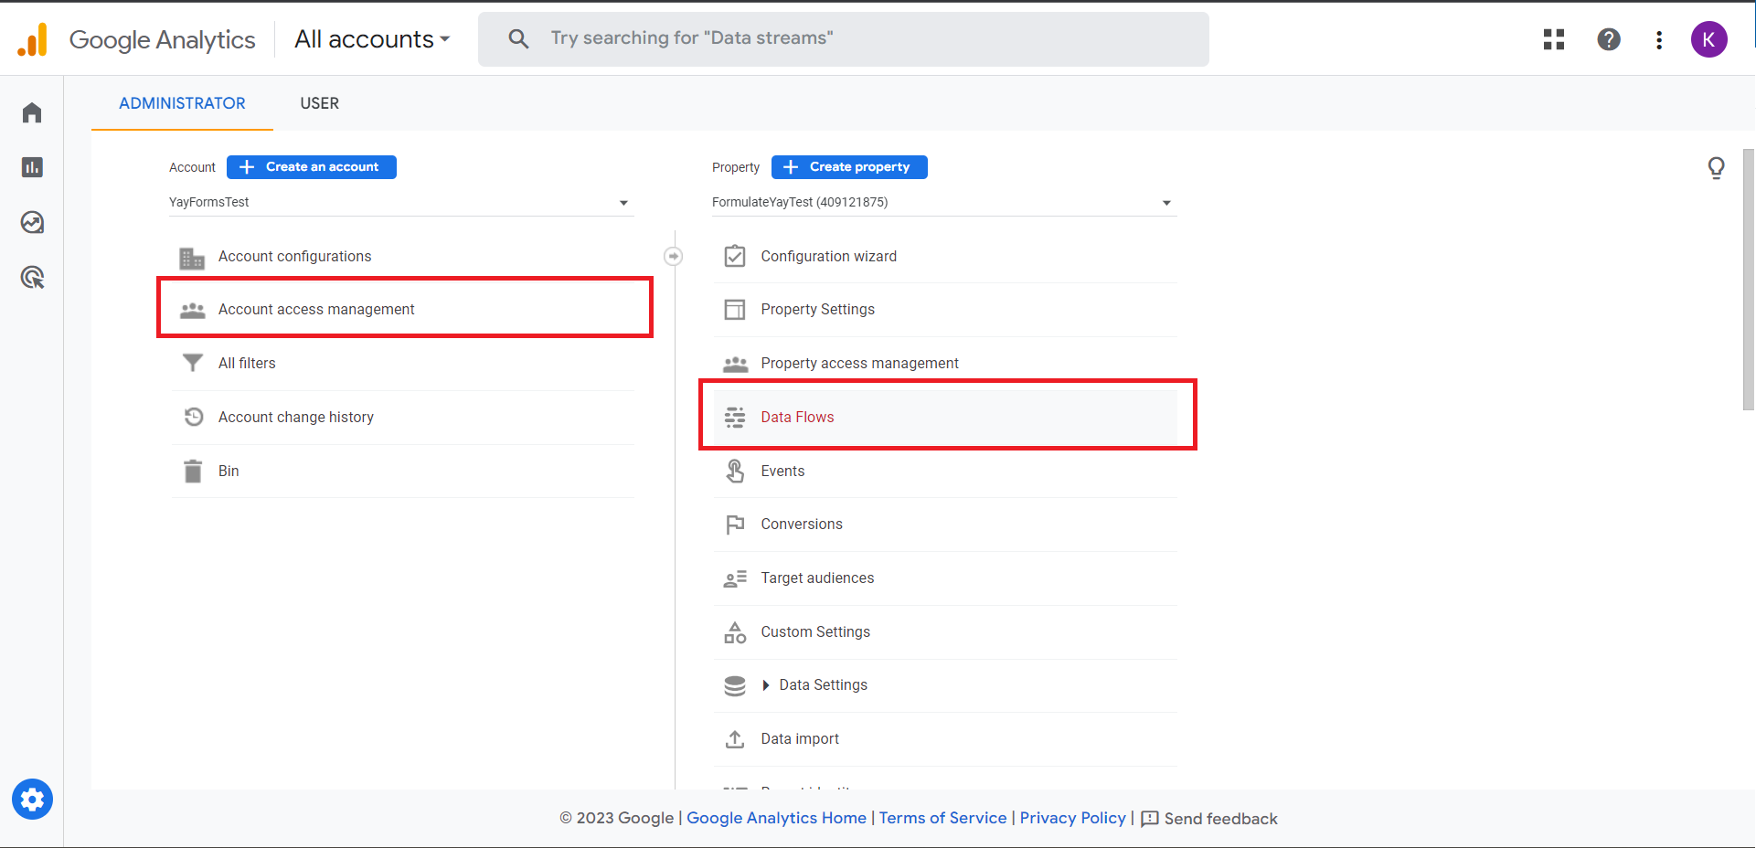This screenshot has height=848, width=1756.
Task: Click the Google Analytics logo
Action: pos(137,39)
